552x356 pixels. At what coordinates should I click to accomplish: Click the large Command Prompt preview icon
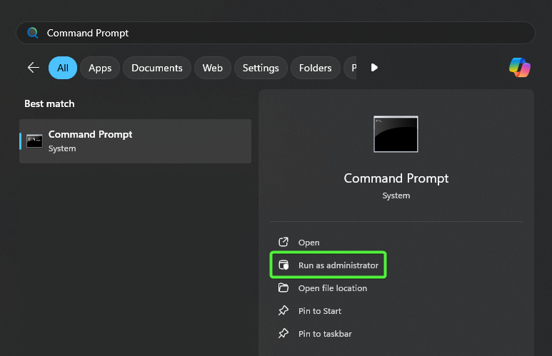[x=396, y=134]
